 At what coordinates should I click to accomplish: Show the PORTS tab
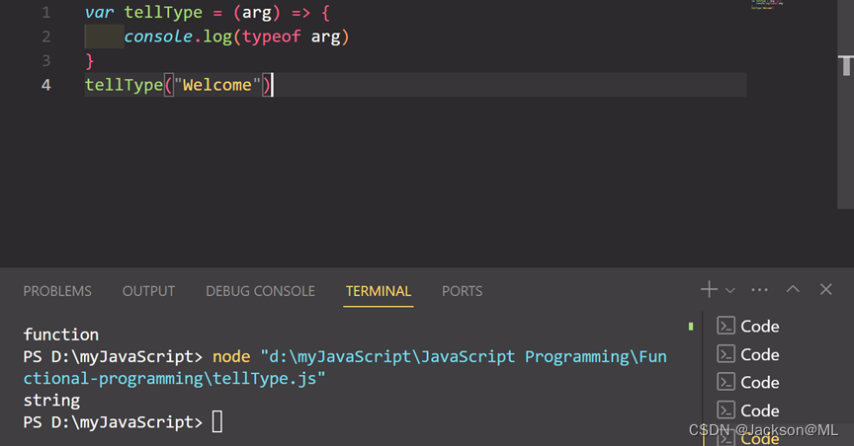(462, 291)
